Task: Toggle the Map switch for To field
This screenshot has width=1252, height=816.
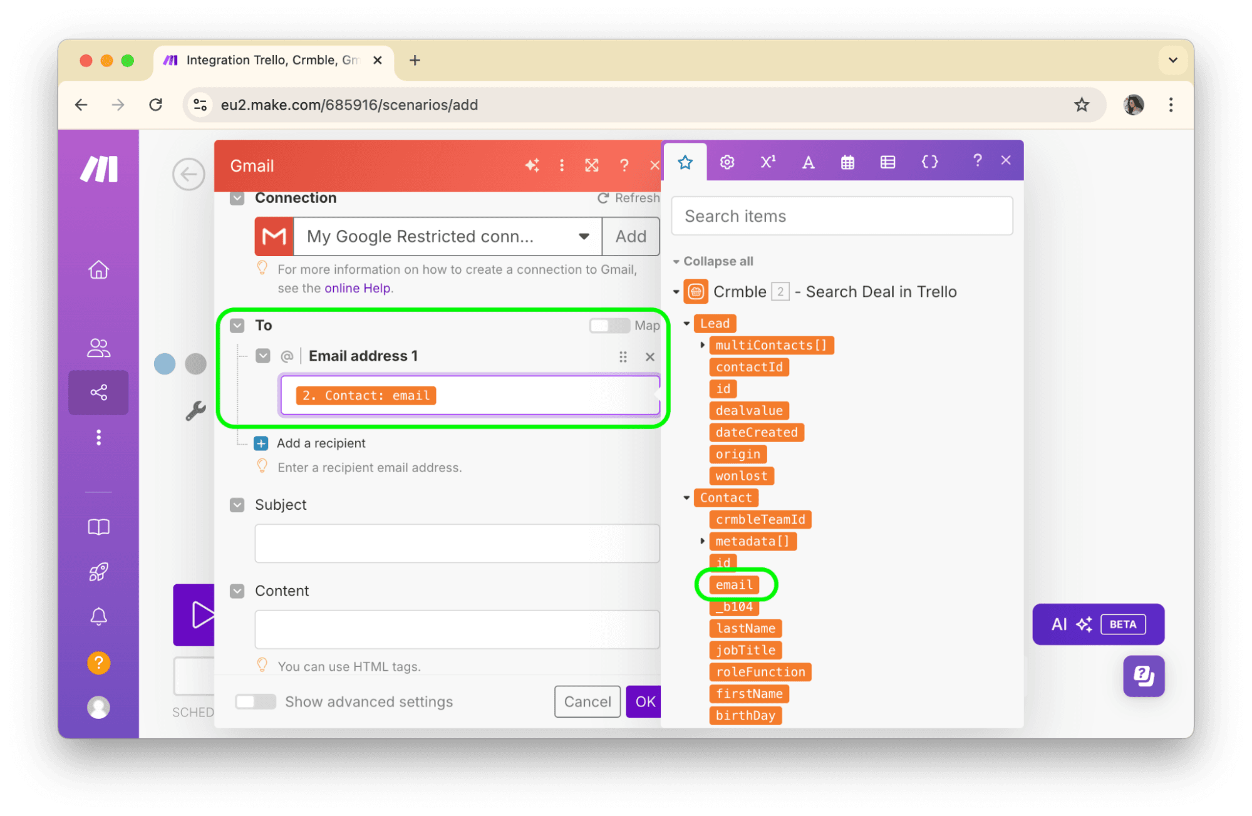Action: pos(609,326)
